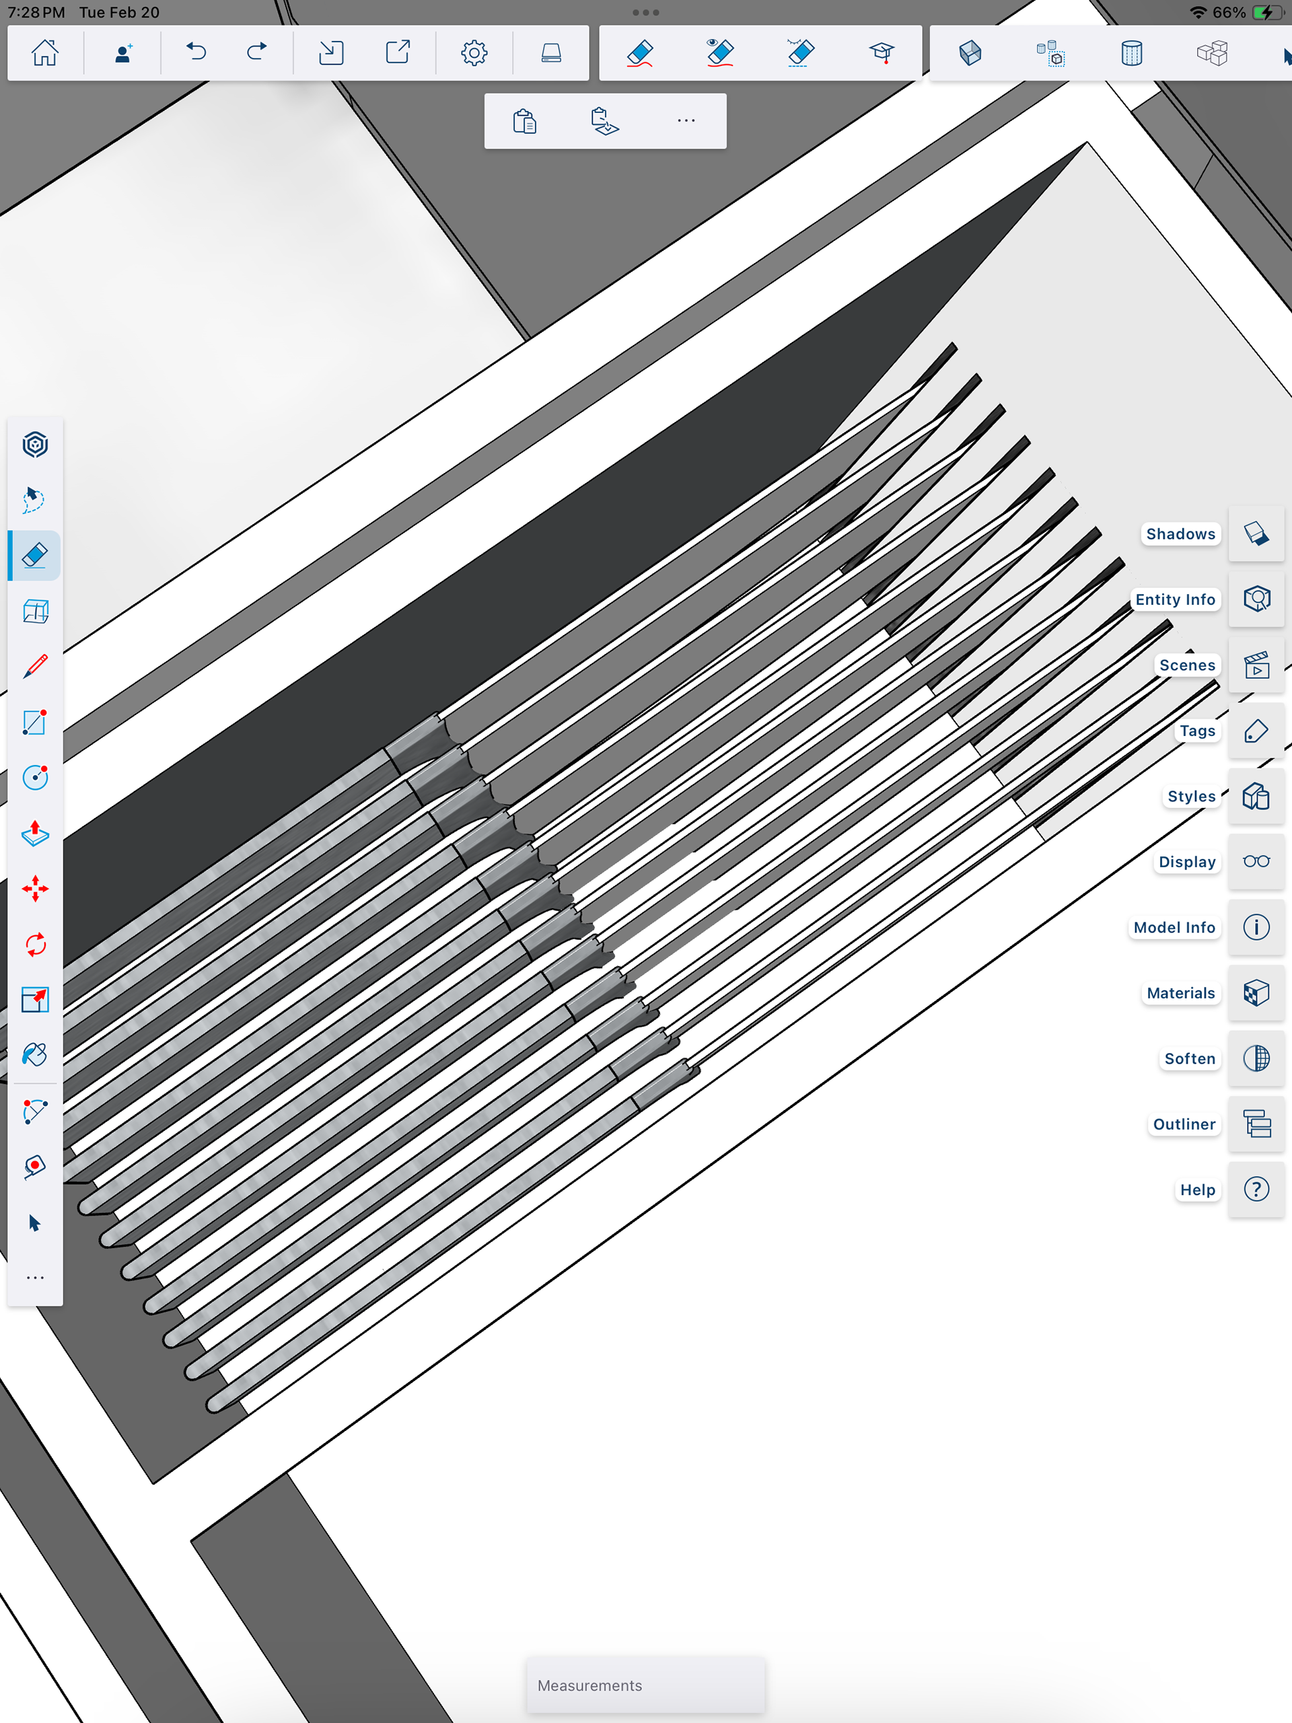
Task: Tap the Soften label
Action: pos(1189,1058)
